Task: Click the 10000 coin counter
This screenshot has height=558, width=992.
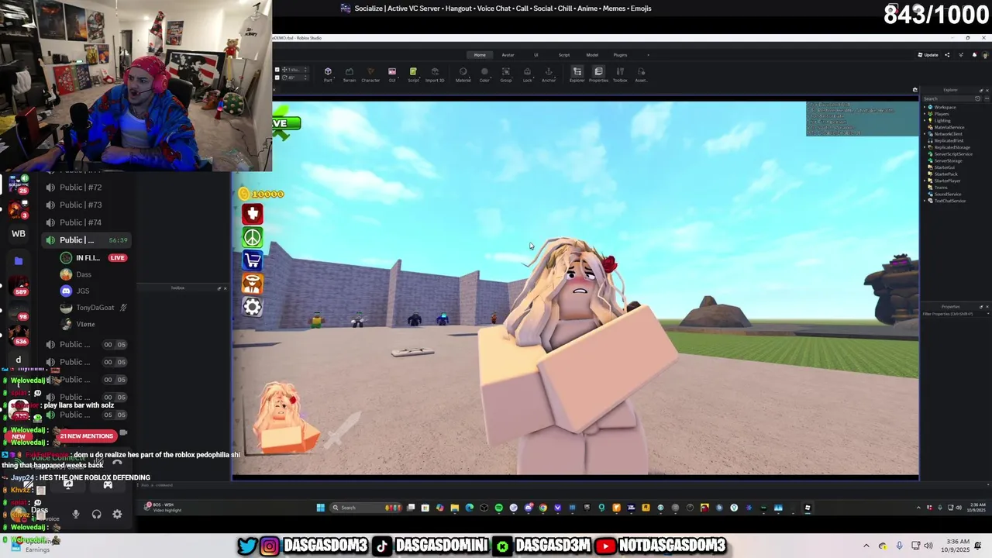Action: click(x=261, y=194)
